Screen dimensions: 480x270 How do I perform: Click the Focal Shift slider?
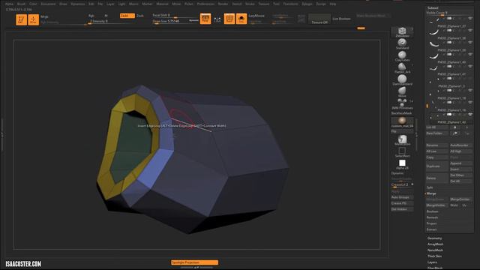point(175,15)
